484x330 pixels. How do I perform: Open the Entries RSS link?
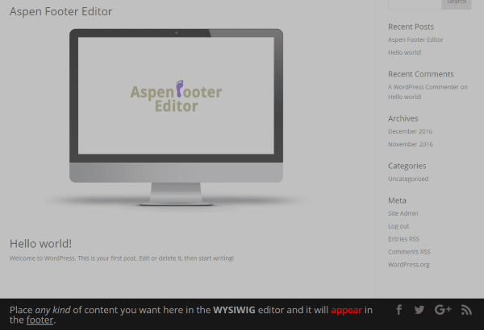coord(403,239)
